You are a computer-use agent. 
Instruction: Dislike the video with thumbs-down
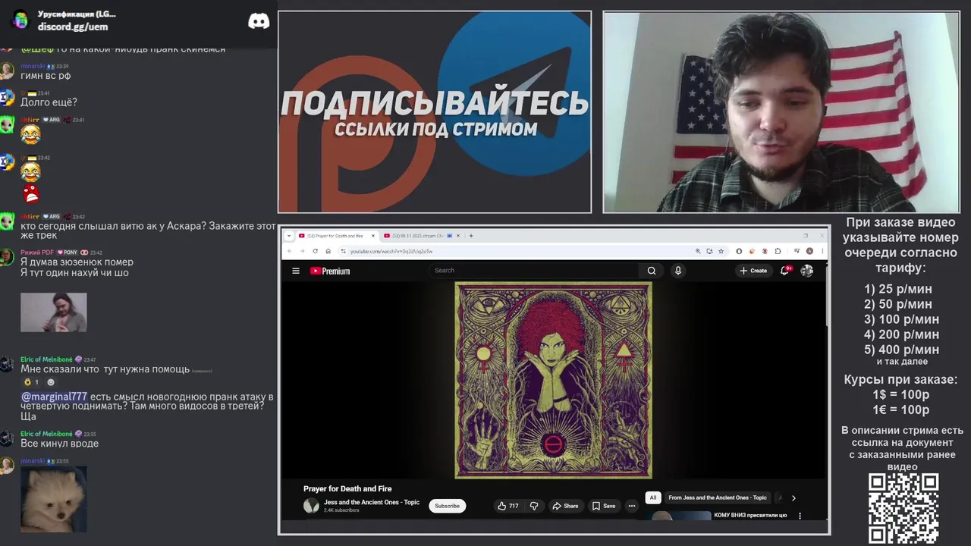(x=534, y=506)
